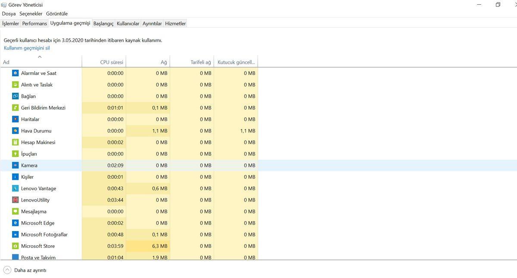This screenshot has height=278, width=517.
Task: Click the Hava Durumu weather icon
Action: pos(16,131)
